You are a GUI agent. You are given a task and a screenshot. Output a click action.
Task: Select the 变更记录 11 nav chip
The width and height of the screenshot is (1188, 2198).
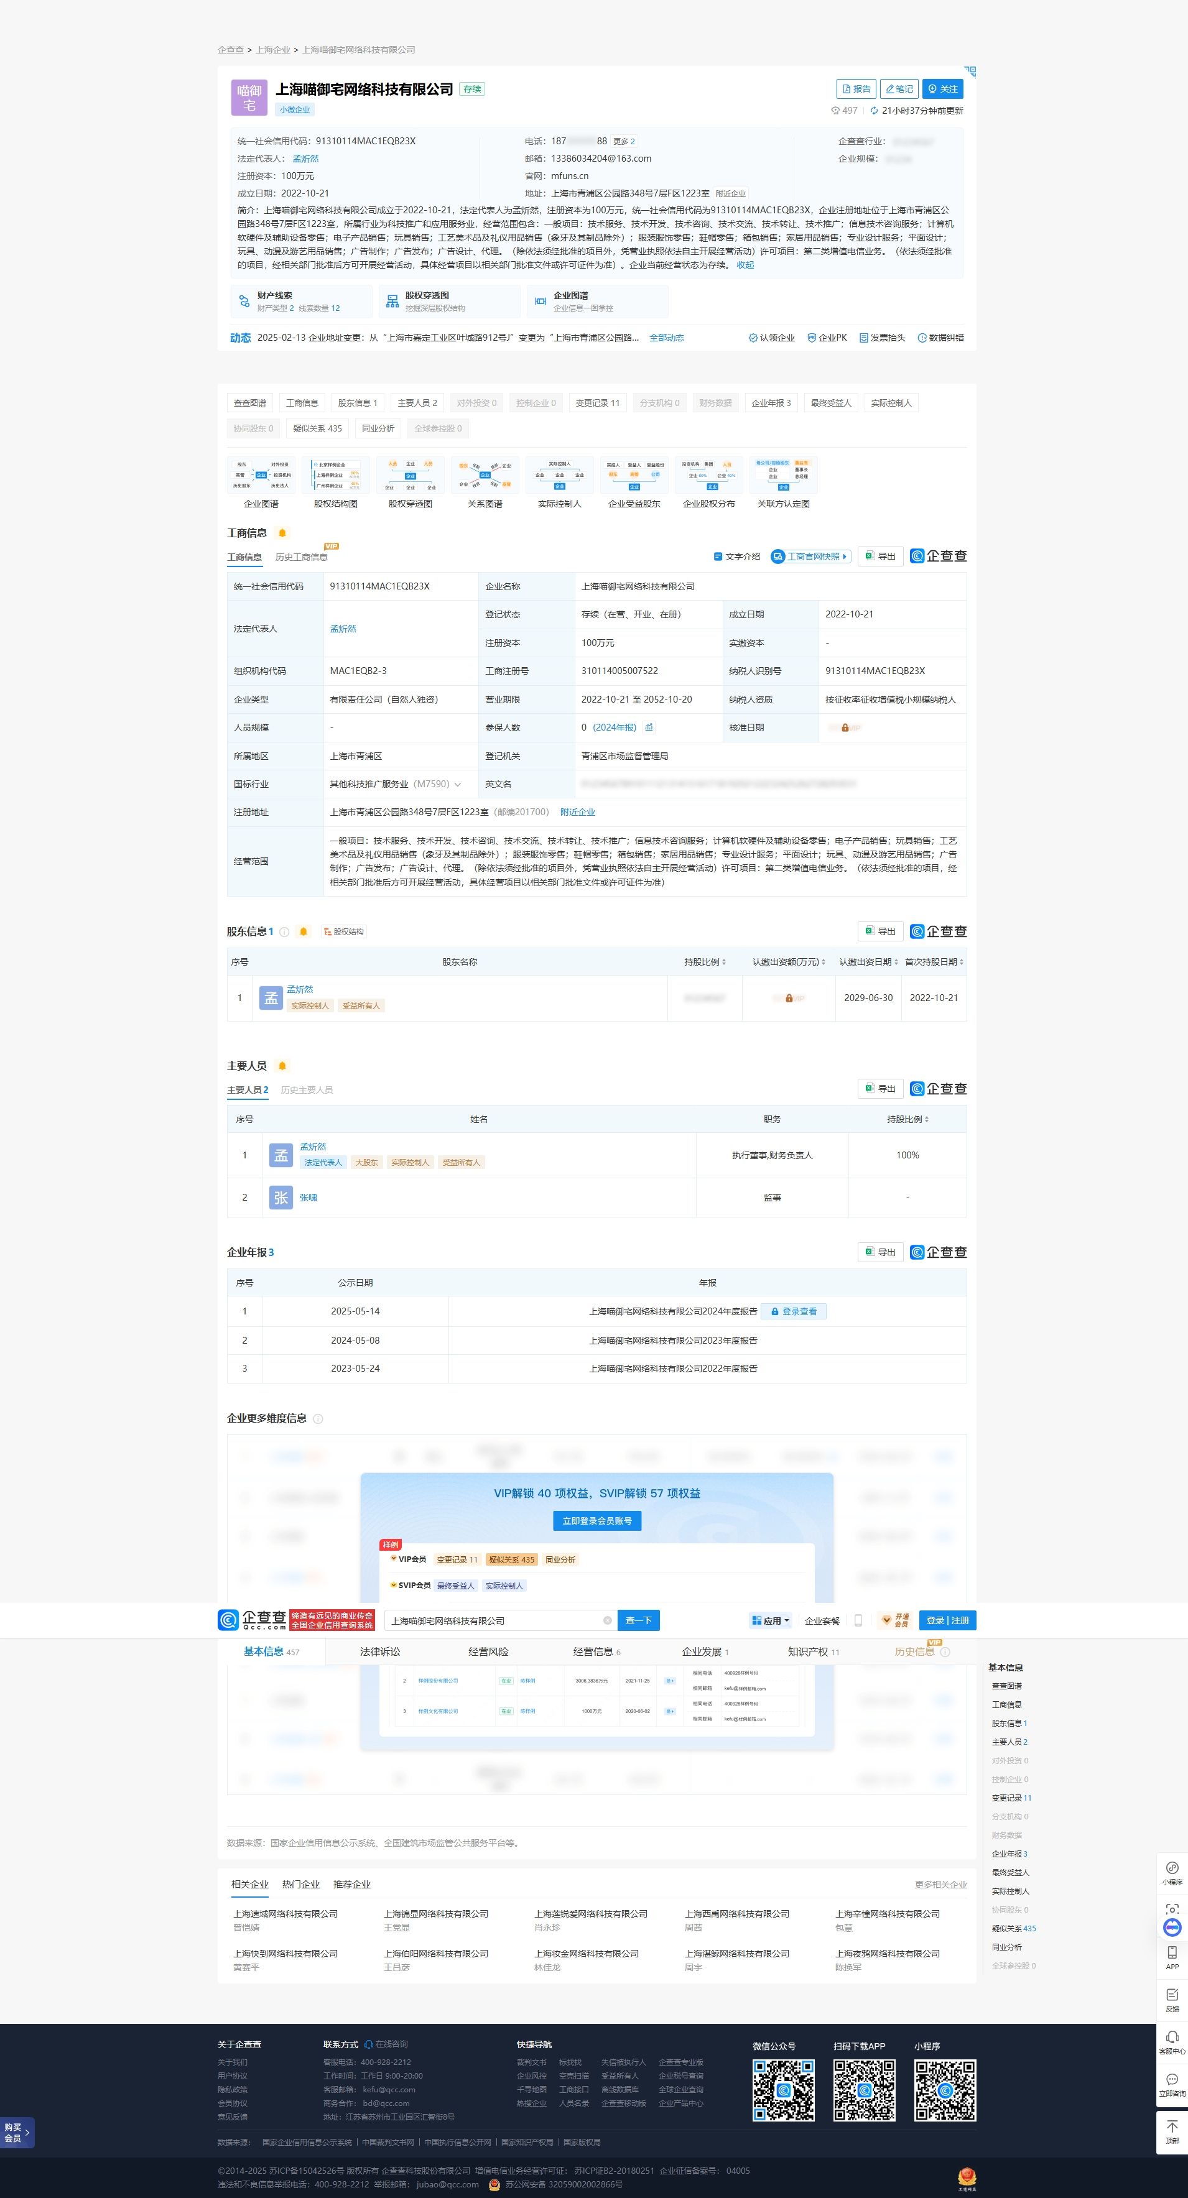(x=597, y=403)
